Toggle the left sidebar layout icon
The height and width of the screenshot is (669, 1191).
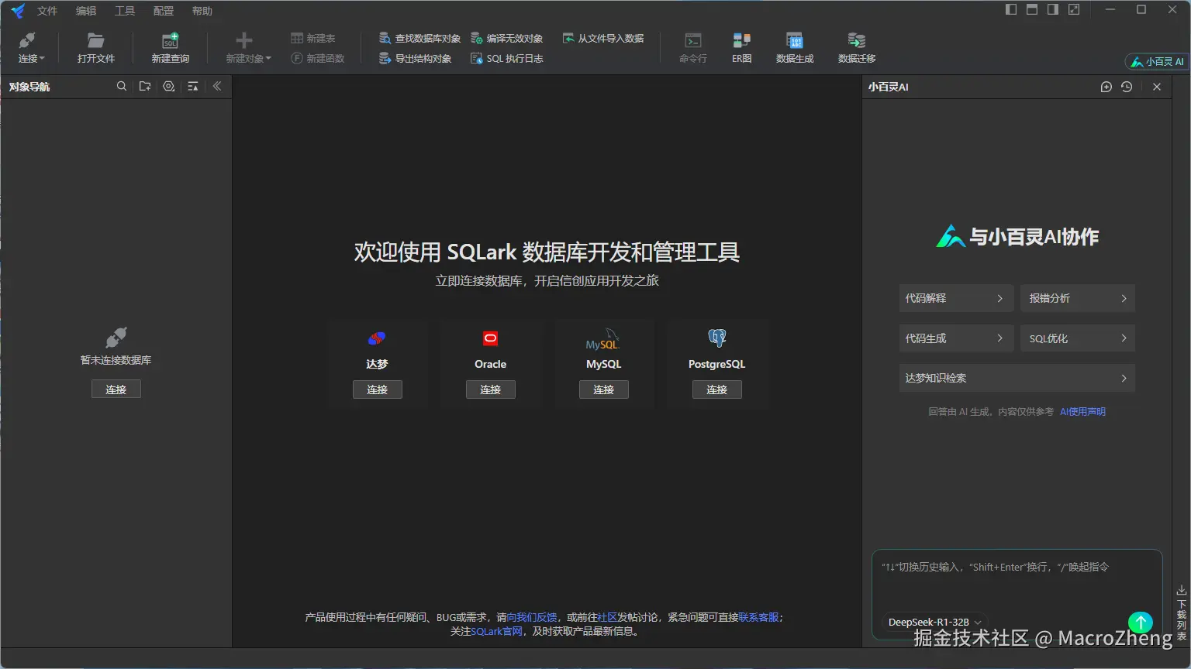click(1011, 9)
